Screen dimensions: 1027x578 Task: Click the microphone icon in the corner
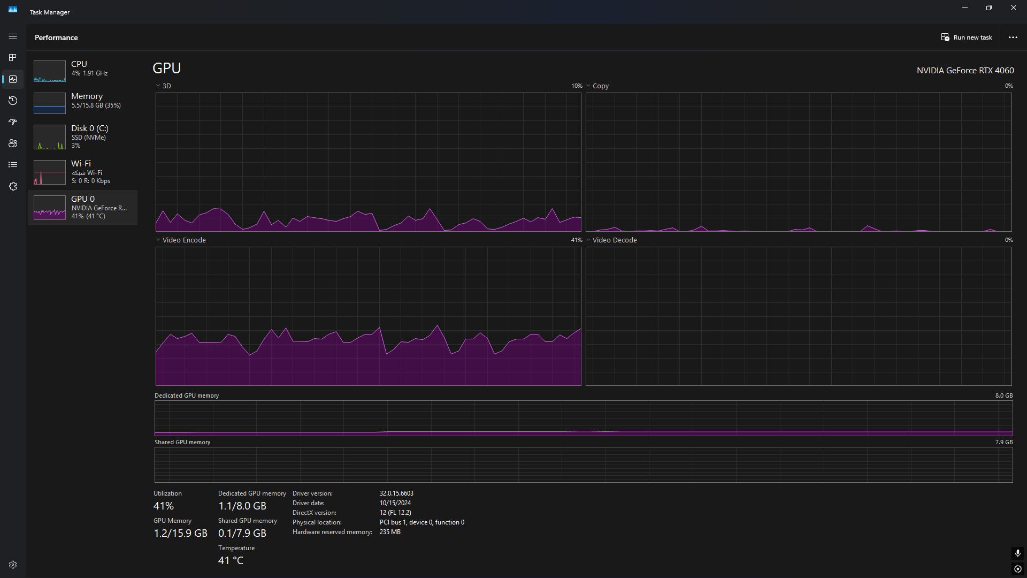1017,553
